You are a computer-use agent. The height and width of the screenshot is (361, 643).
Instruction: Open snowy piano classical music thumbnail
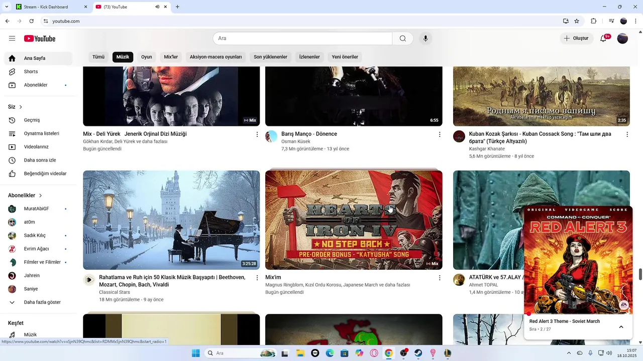click(x=171, y=220)
